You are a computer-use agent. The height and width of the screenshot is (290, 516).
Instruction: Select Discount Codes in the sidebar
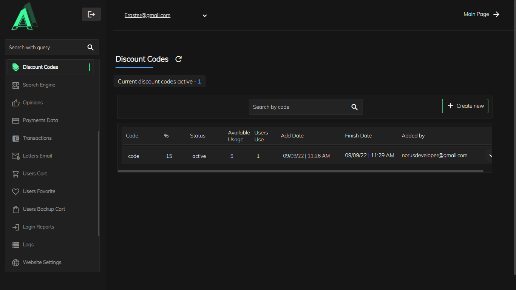tap(40, 67)
